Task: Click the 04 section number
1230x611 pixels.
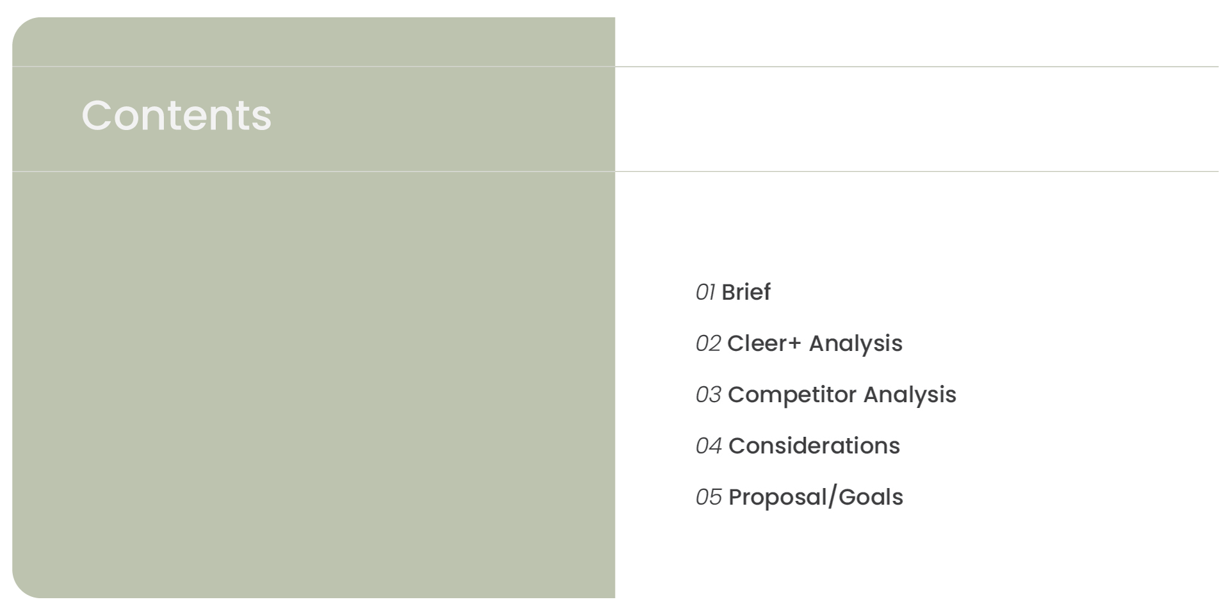Action: click(x=708, y=446)
